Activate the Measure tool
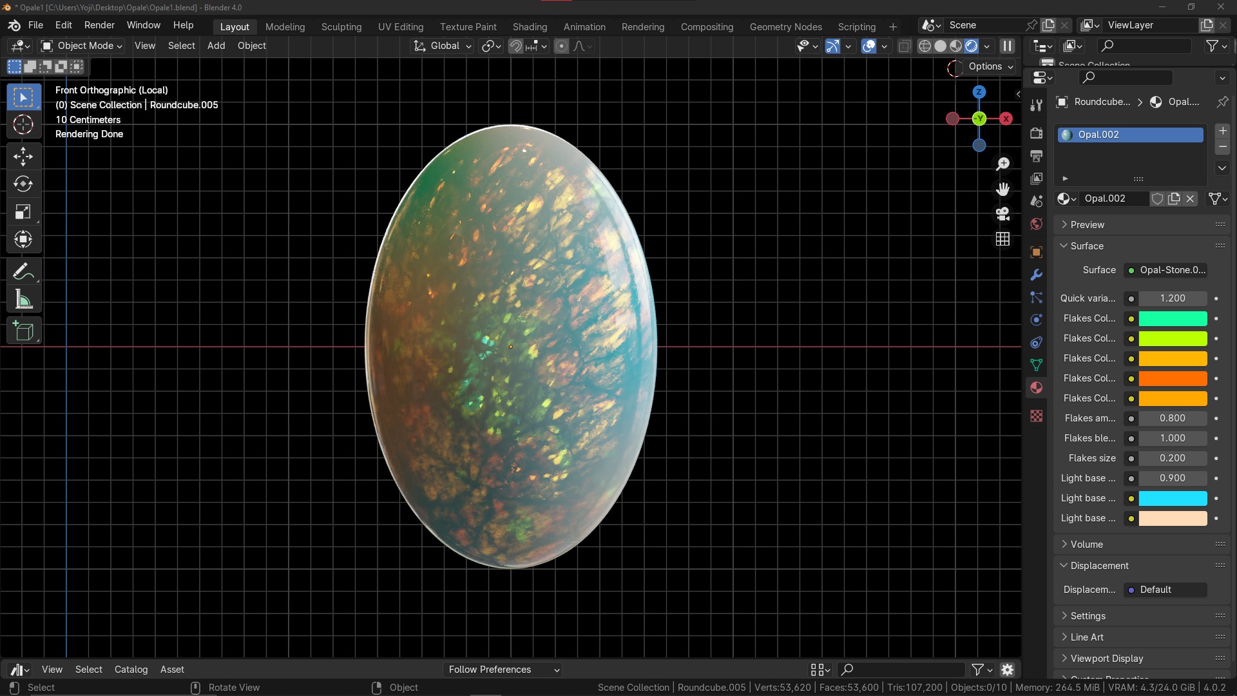Screen dimensions: 1237x696 click(x=23, y=298)
